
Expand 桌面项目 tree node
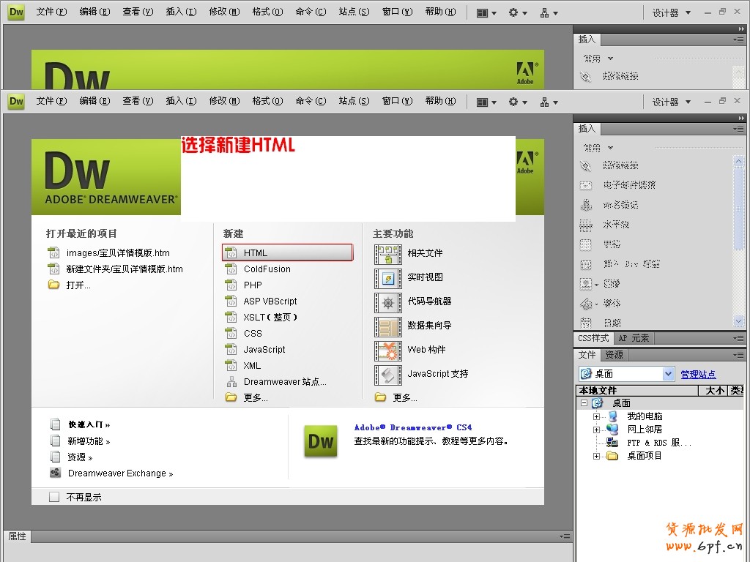596,457
